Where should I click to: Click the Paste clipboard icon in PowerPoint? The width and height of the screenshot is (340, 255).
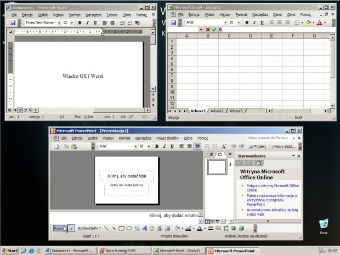click(x=74, y=147)
